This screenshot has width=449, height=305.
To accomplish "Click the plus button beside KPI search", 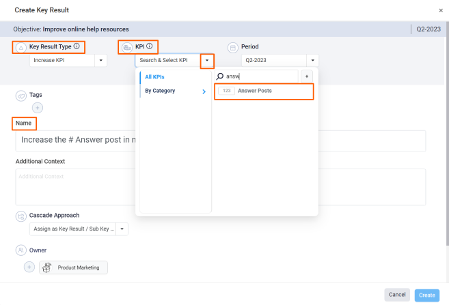I will (307, 76).
